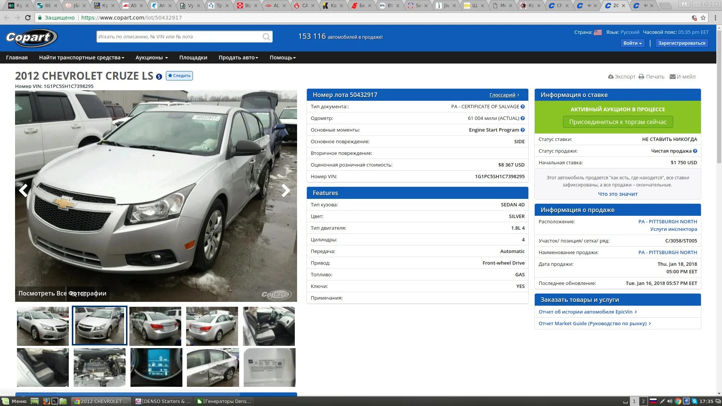Open file manager launcher in taskbar
Screen dimensions: 722x406
pos(63,401)
